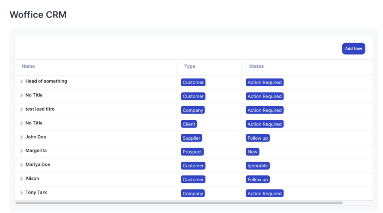This screenshot has width=383, height=213.
Task: Expand the test lead titre row
Action: (x=22, y=109)
